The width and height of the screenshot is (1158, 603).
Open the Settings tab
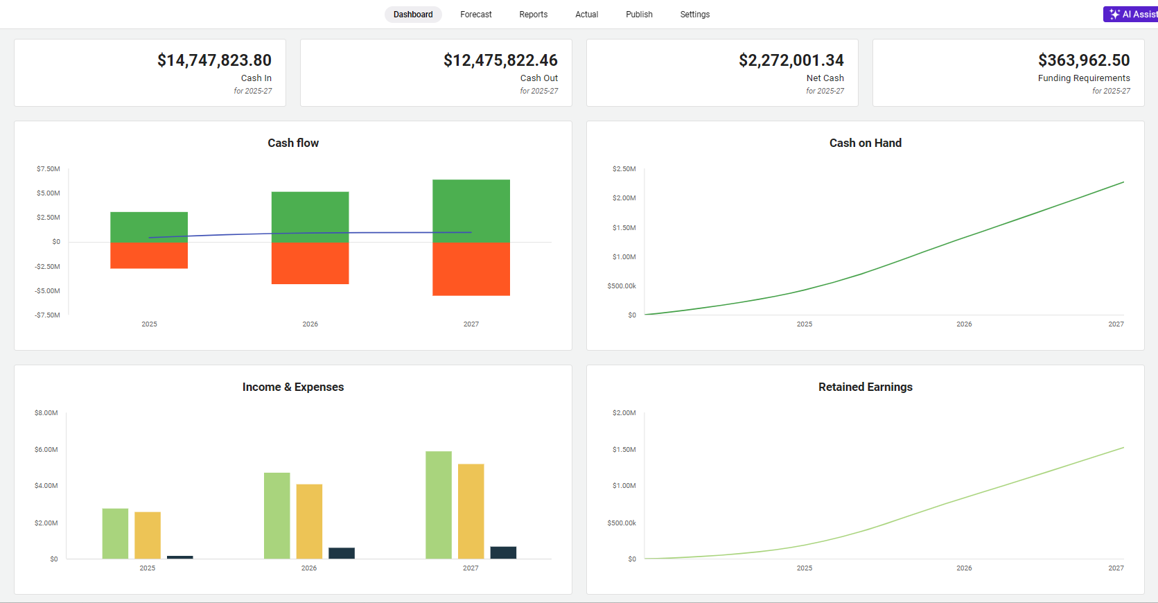click(695, 15)
